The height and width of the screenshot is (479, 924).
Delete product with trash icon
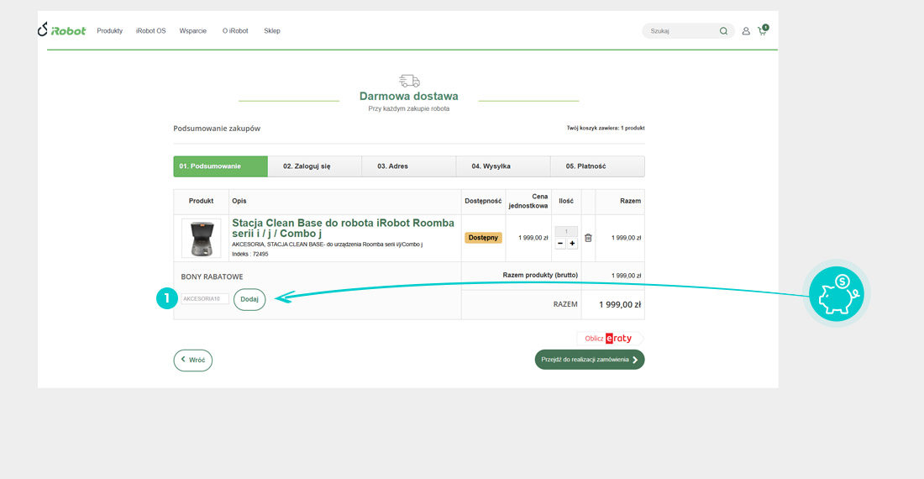[x=588, y=238]
